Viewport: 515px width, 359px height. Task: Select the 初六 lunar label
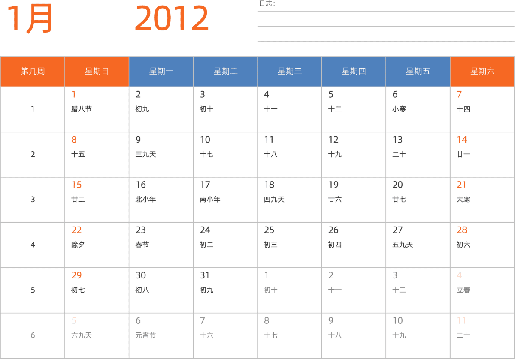click(x=463, y=245)
